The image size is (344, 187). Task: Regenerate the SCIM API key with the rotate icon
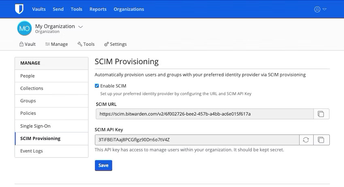tap(306, 140)
